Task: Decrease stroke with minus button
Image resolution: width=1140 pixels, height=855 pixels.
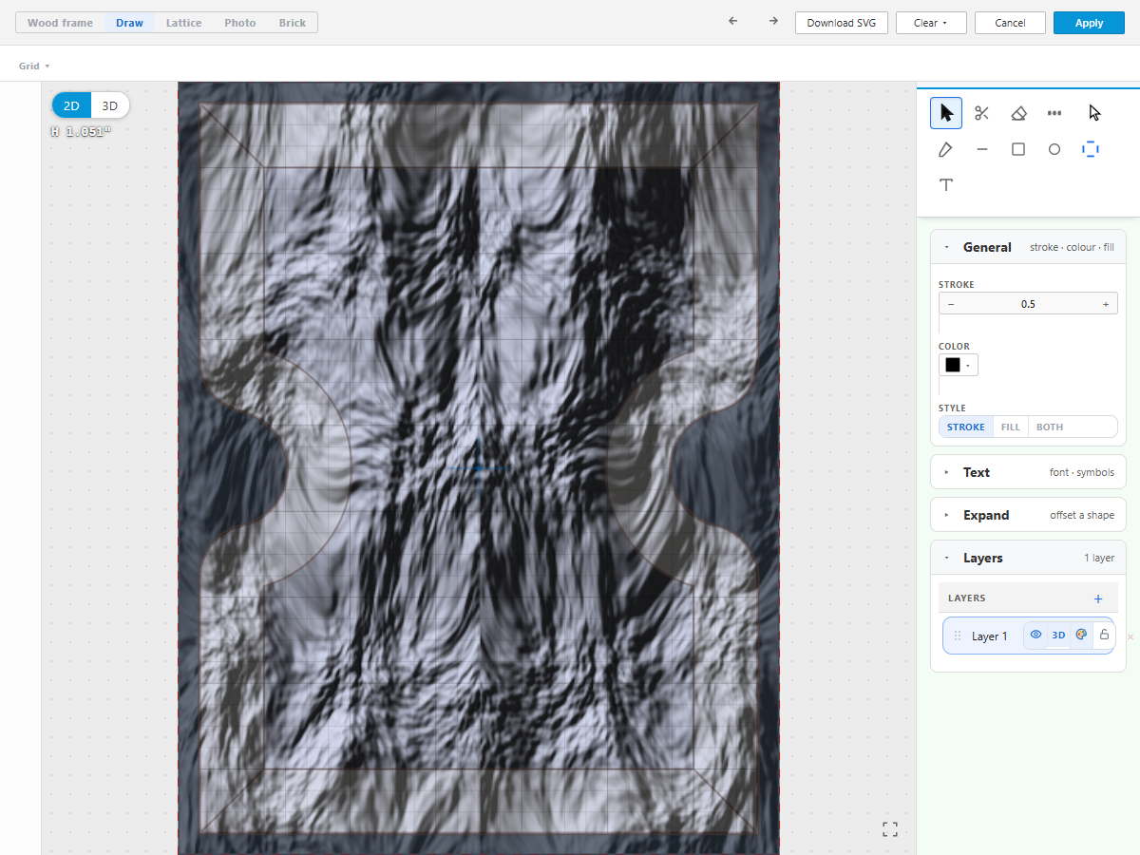Action: click(x=951, y=304)
